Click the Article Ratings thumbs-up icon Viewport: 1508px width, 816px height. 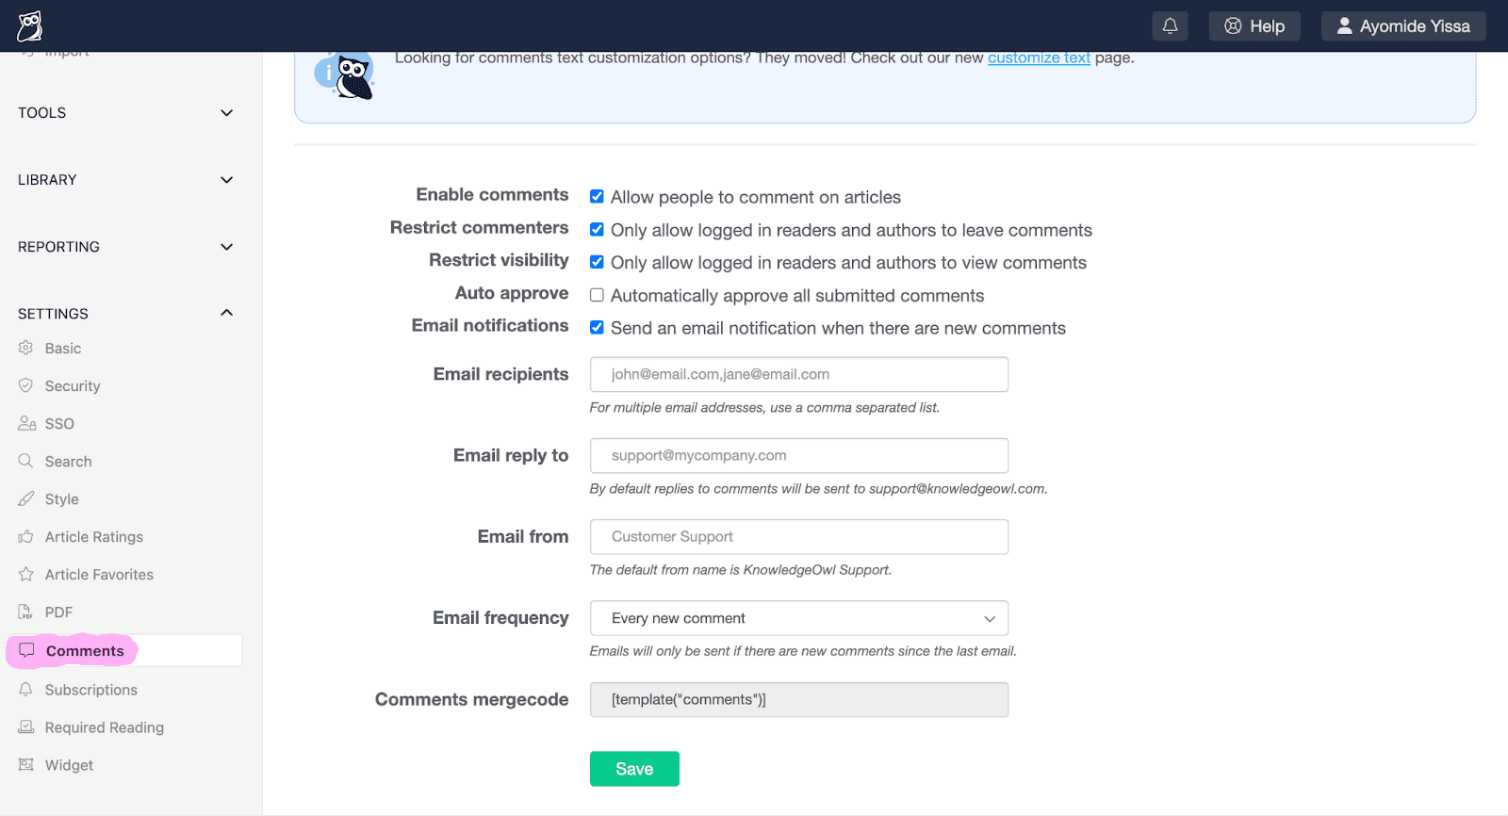pos(25,536)
